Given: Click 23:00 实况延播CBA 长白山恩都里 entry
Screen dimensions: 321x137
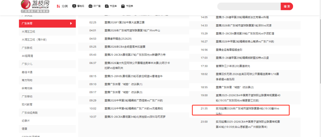Looking at the screenshot, I should 245,124.
